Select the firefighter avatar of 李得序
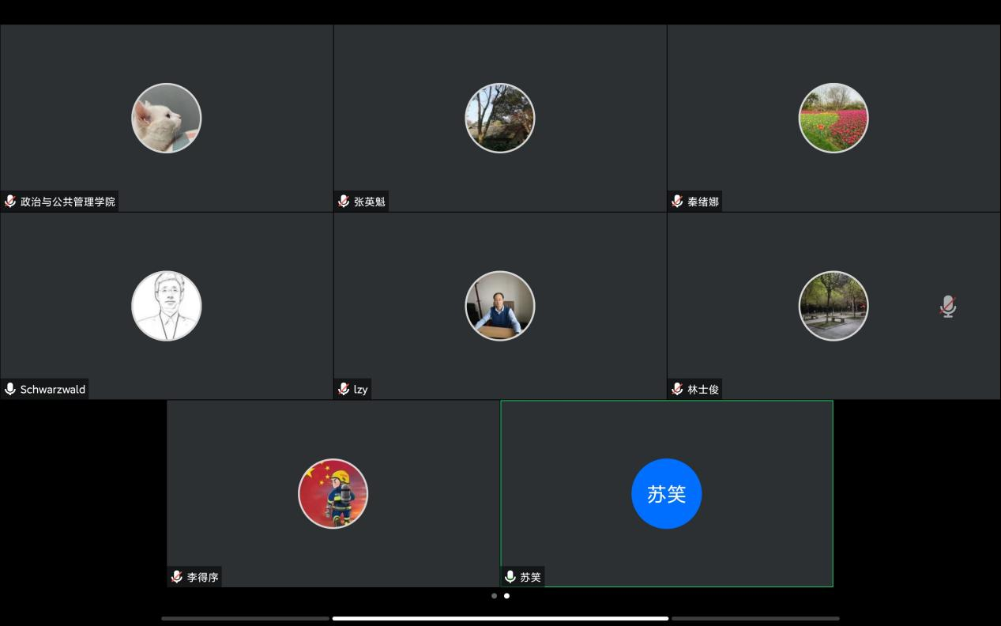Screen dimensions: 1001x626 click(x=333, y=494)
